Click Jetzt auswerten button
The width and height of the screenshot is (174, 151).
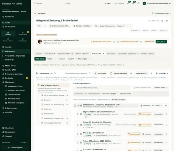point(125,94)
